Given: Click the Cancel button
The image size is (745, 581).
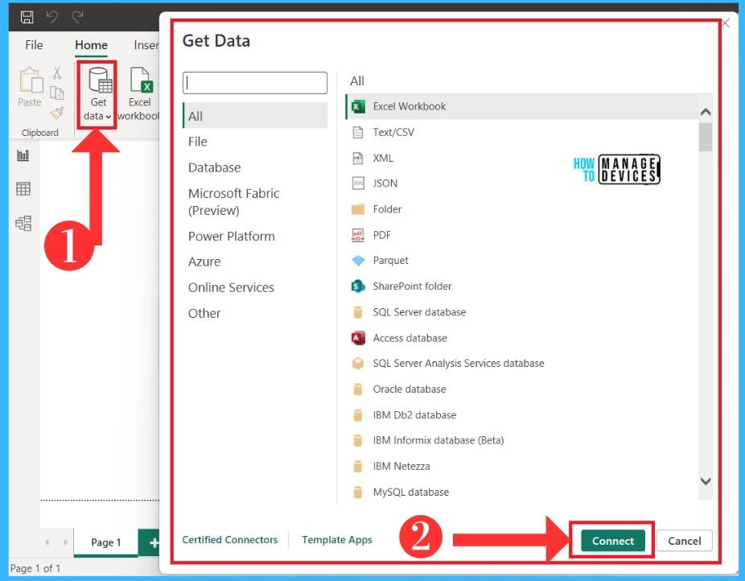Looking at the screenshot, I should point(684,541).
